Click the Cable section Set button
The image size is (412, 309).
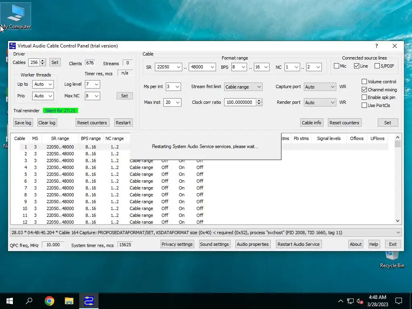[387, 123]
